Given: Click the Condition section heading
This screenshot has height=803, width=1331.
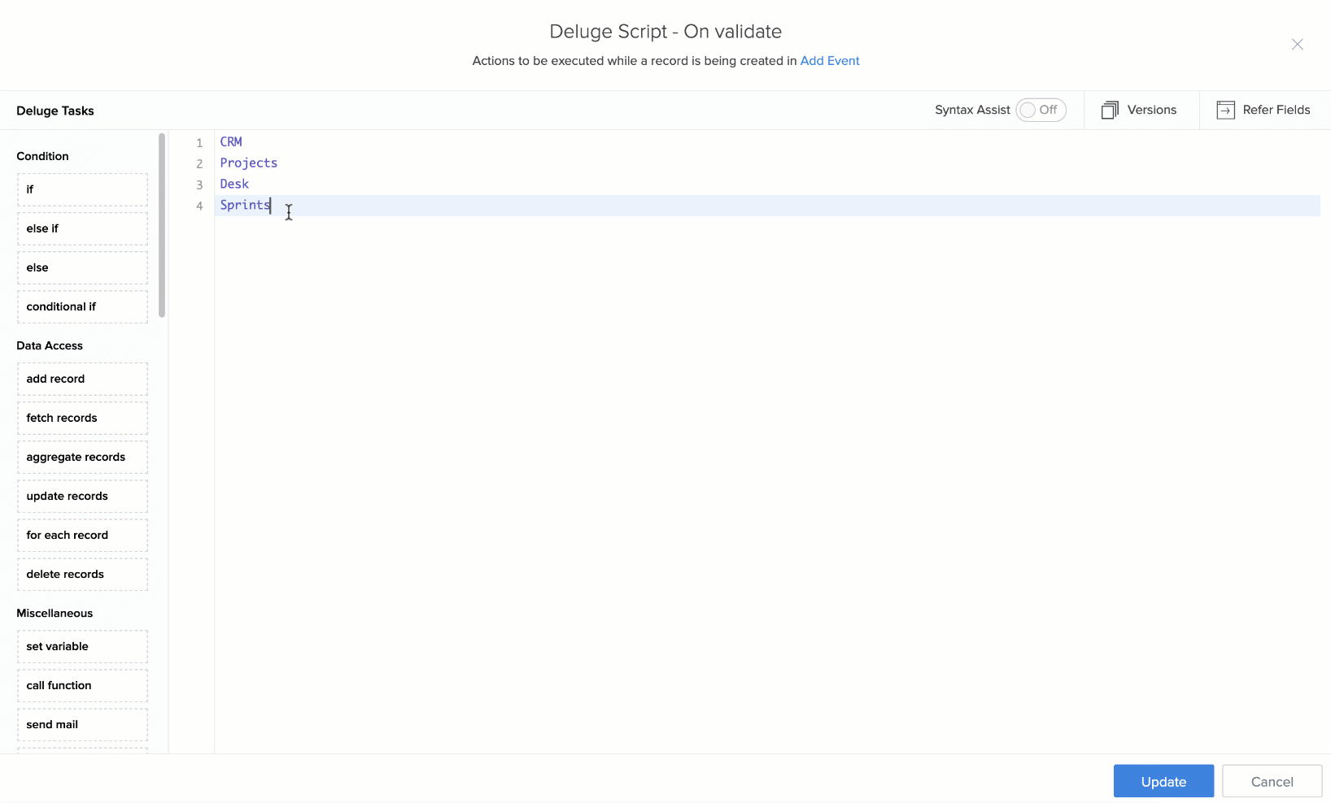Looking at the screenshot, I should point(42,156).
